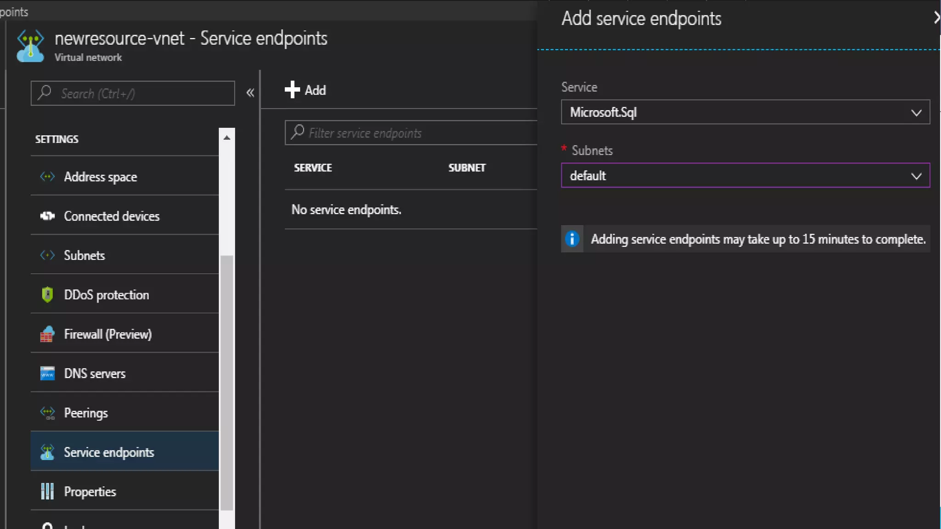Click the 15 minutes info message text
The width and height of the screenshot is (941, 529).
coord(758,239)
